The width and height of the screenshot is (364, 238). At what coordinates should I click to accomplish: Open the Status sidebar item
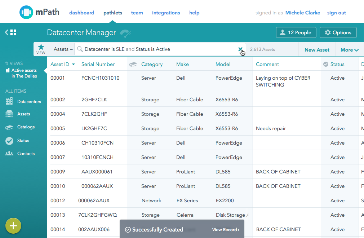point(23,141)
